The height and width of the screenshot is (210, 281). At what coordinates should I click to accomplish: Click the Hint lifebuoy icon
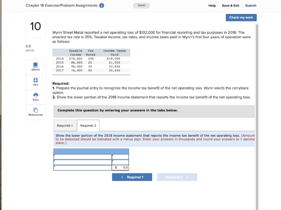(36, 80)
